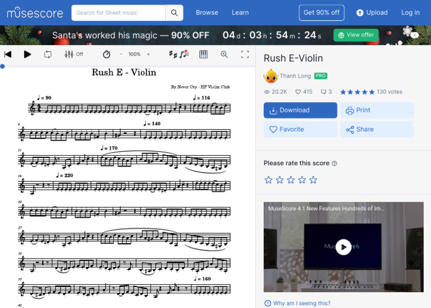
Task: Enter fullscreen score view
Action: click(245, 55)
